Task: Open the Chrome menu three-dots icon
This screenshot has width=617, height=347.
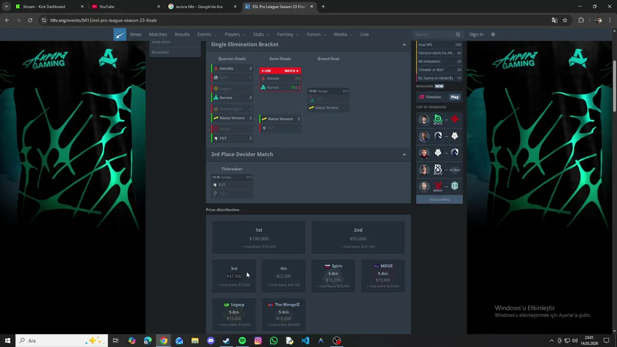Action: coord(610,20)
